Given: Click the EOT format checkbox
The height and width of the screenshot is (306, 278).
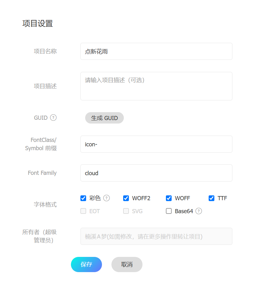Looking at the screenshot, I should (x=83, y=211).
